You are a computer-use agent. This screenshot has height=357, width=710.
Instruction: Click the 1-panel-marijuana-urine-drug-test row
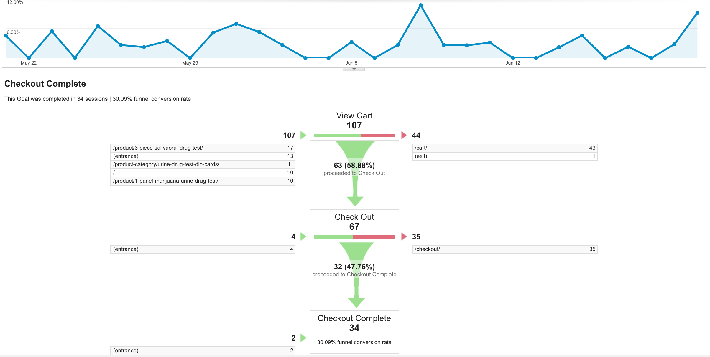203,181
